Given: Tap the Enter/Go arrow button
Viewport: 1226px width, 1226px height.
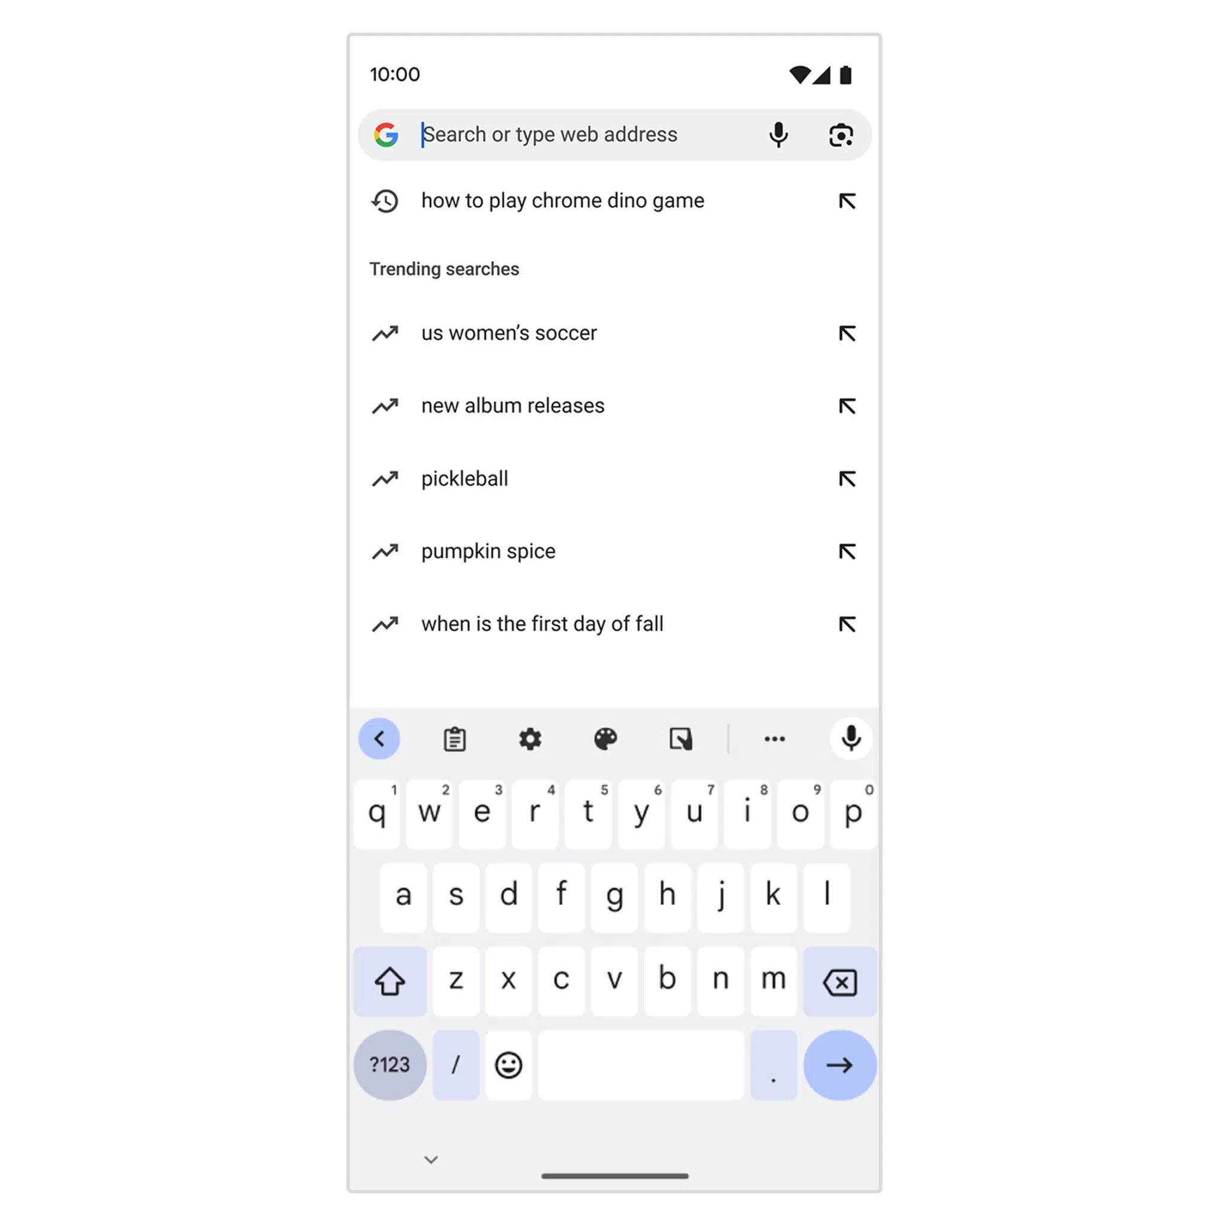Looking at the screenshot, I should click(x=840, y=1064).
